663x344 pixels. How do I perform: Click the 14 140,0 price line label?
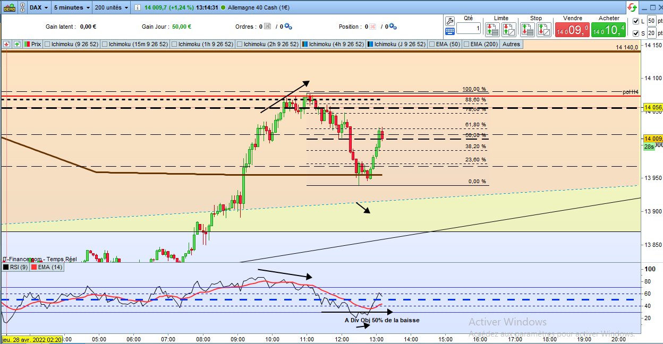point(627,47)
